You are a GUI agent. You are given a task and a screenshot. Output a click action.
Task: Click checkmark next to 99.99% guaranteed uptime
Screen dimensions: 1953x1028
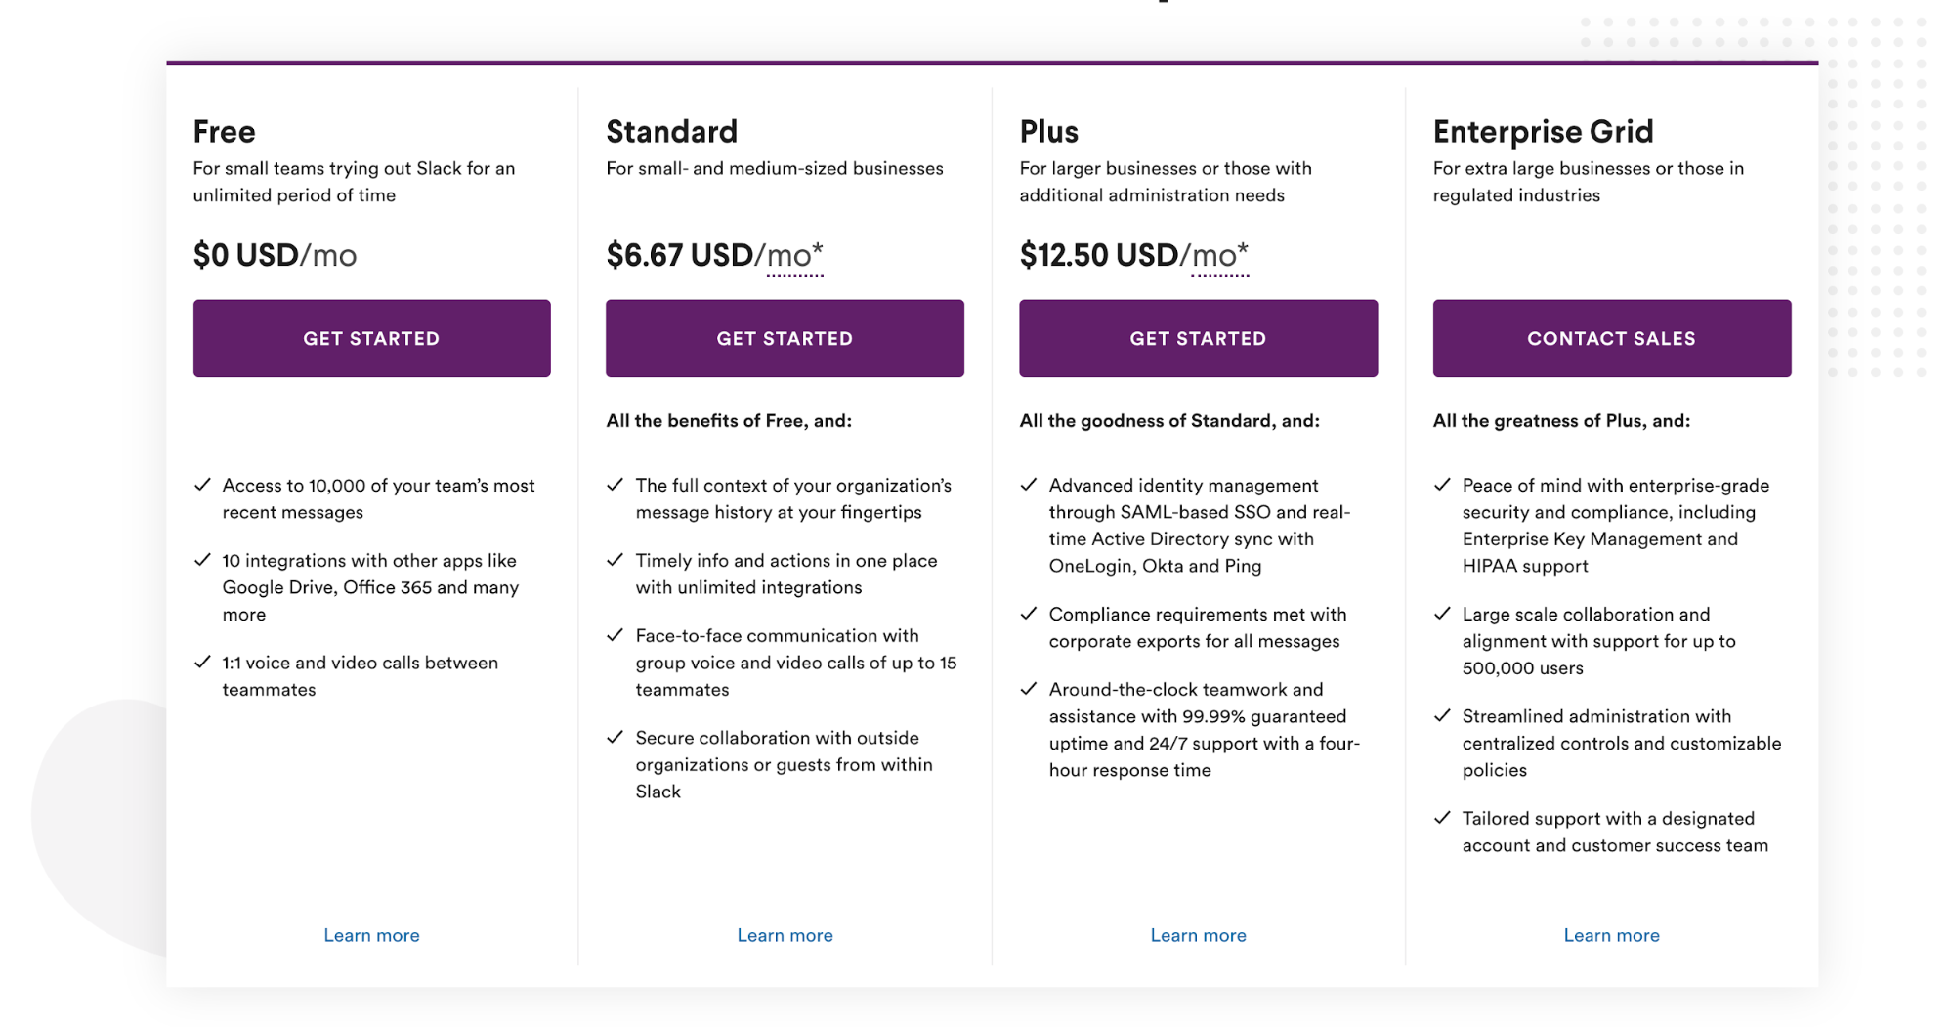[x=1029, y=689]
